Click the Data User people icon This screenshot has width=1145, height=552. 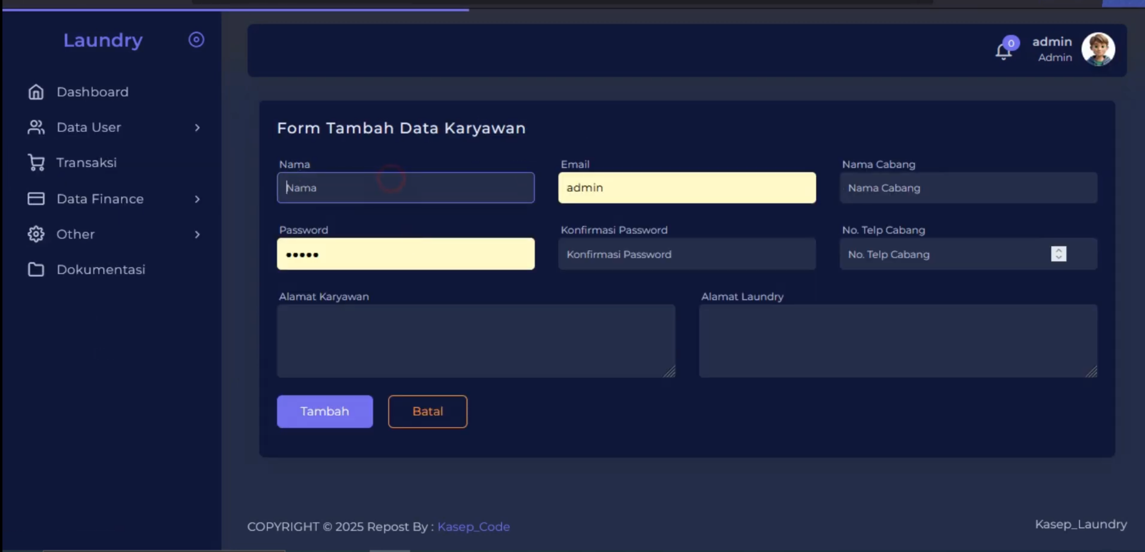[36, 127]
